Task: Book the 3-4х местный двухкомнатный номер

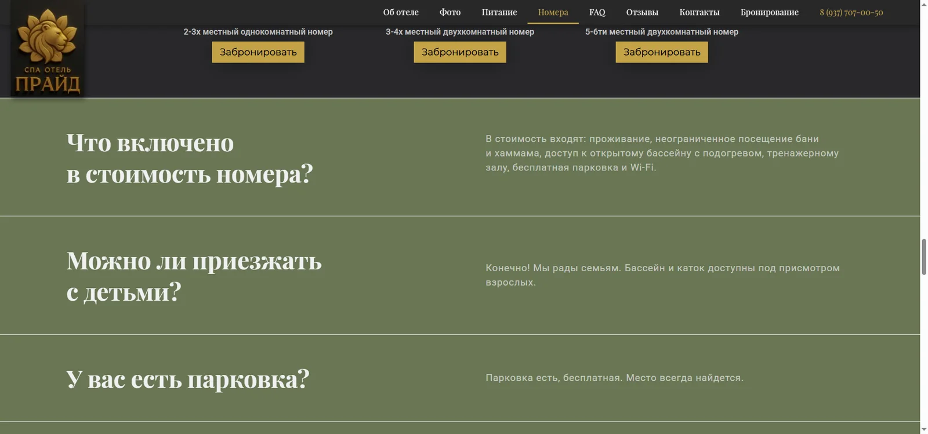Action: 460,52
